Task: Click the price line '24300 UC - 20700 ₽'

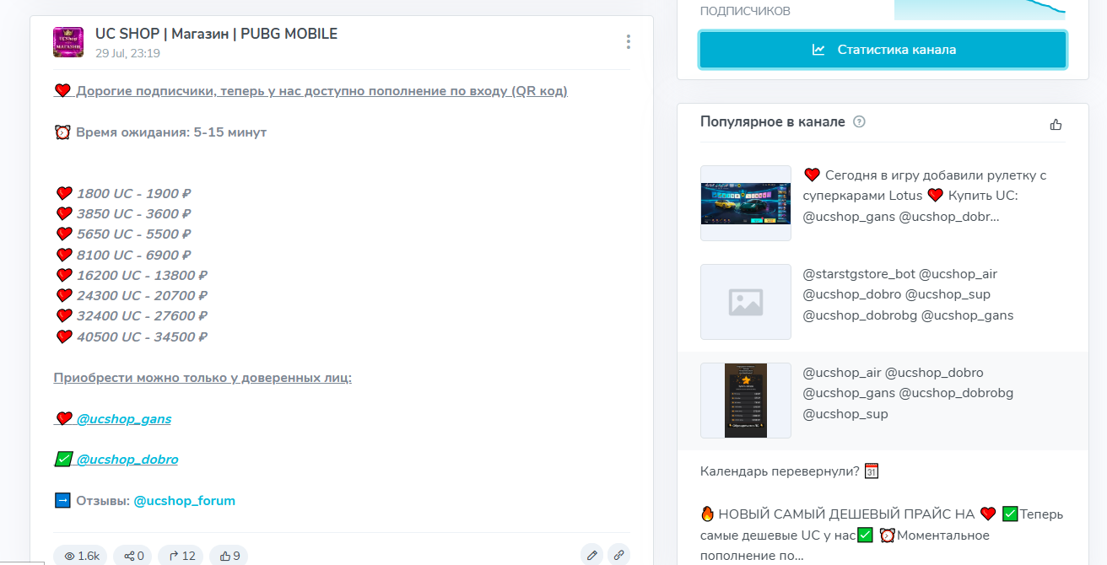Action: (143, 296)
